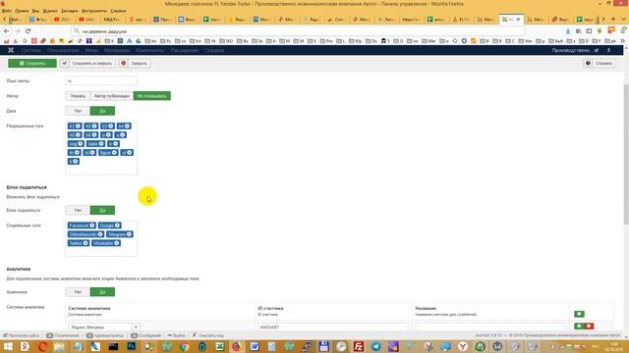The width and height of the screenshot is (629, 353).
Task: Remove the h2 tag chip
Action: click(x=94, y=126)
